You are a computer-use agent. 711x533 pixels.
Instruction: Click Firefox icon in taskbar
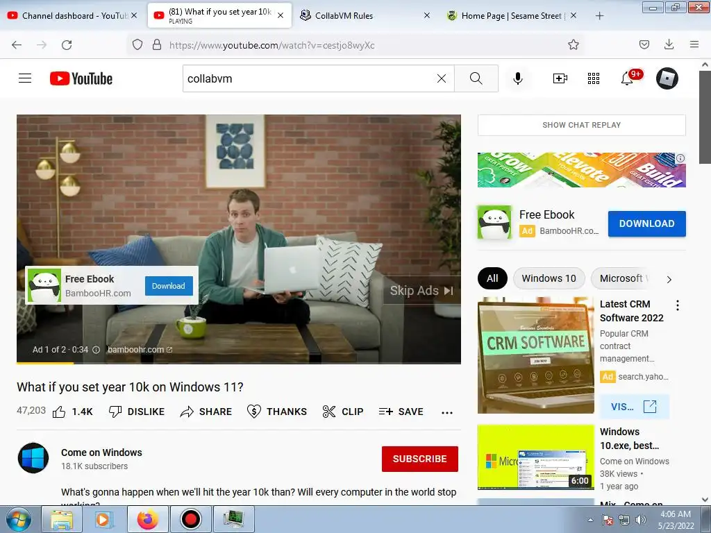click(x=148, y=519)
